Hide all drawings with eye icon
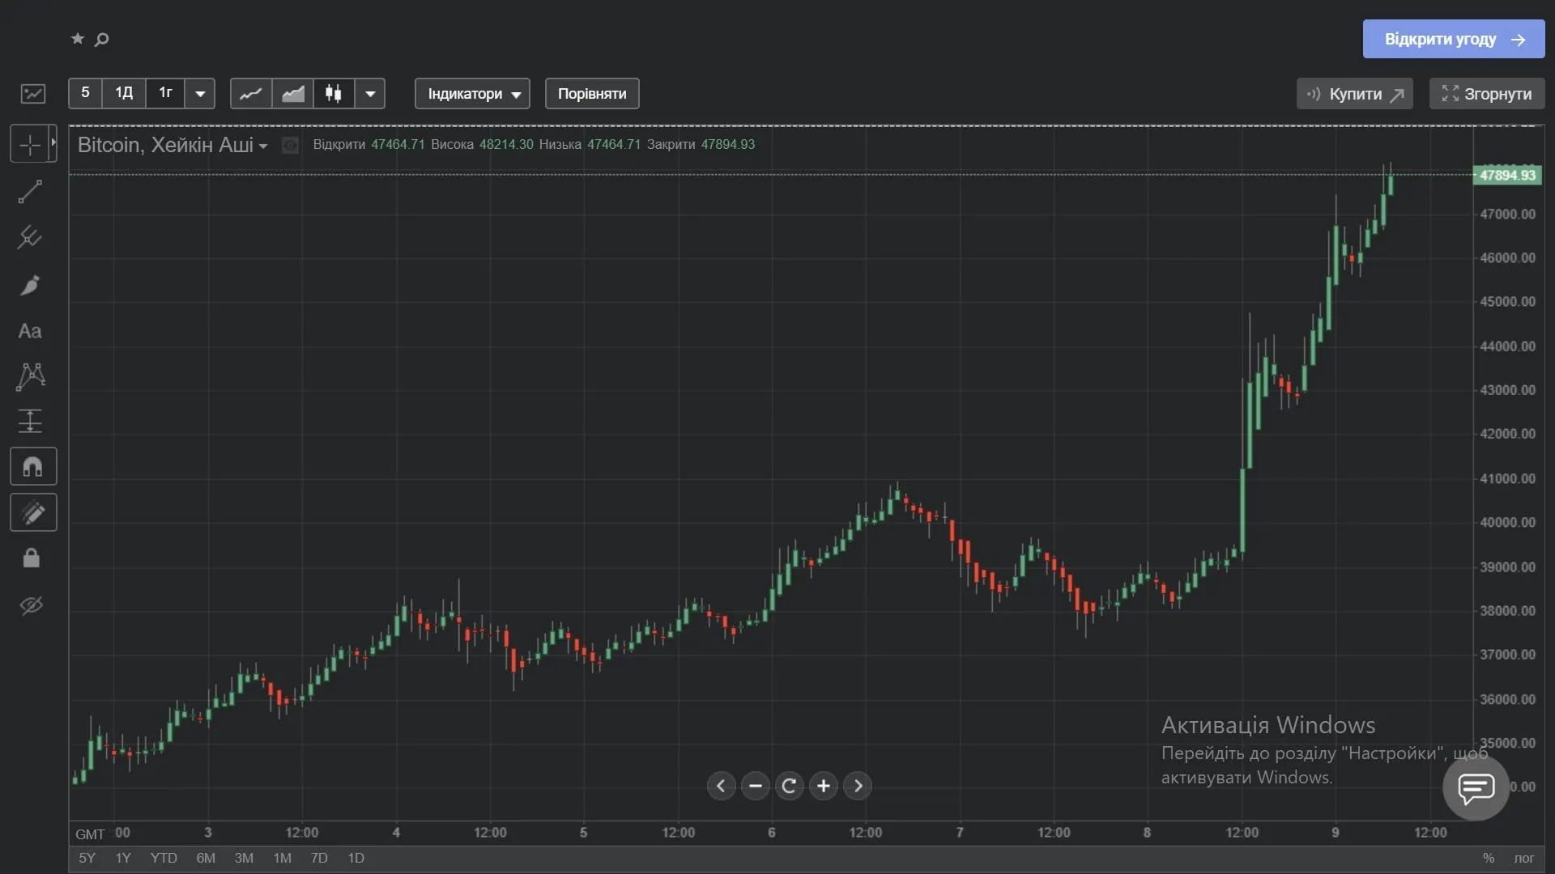 coord(32,605)
